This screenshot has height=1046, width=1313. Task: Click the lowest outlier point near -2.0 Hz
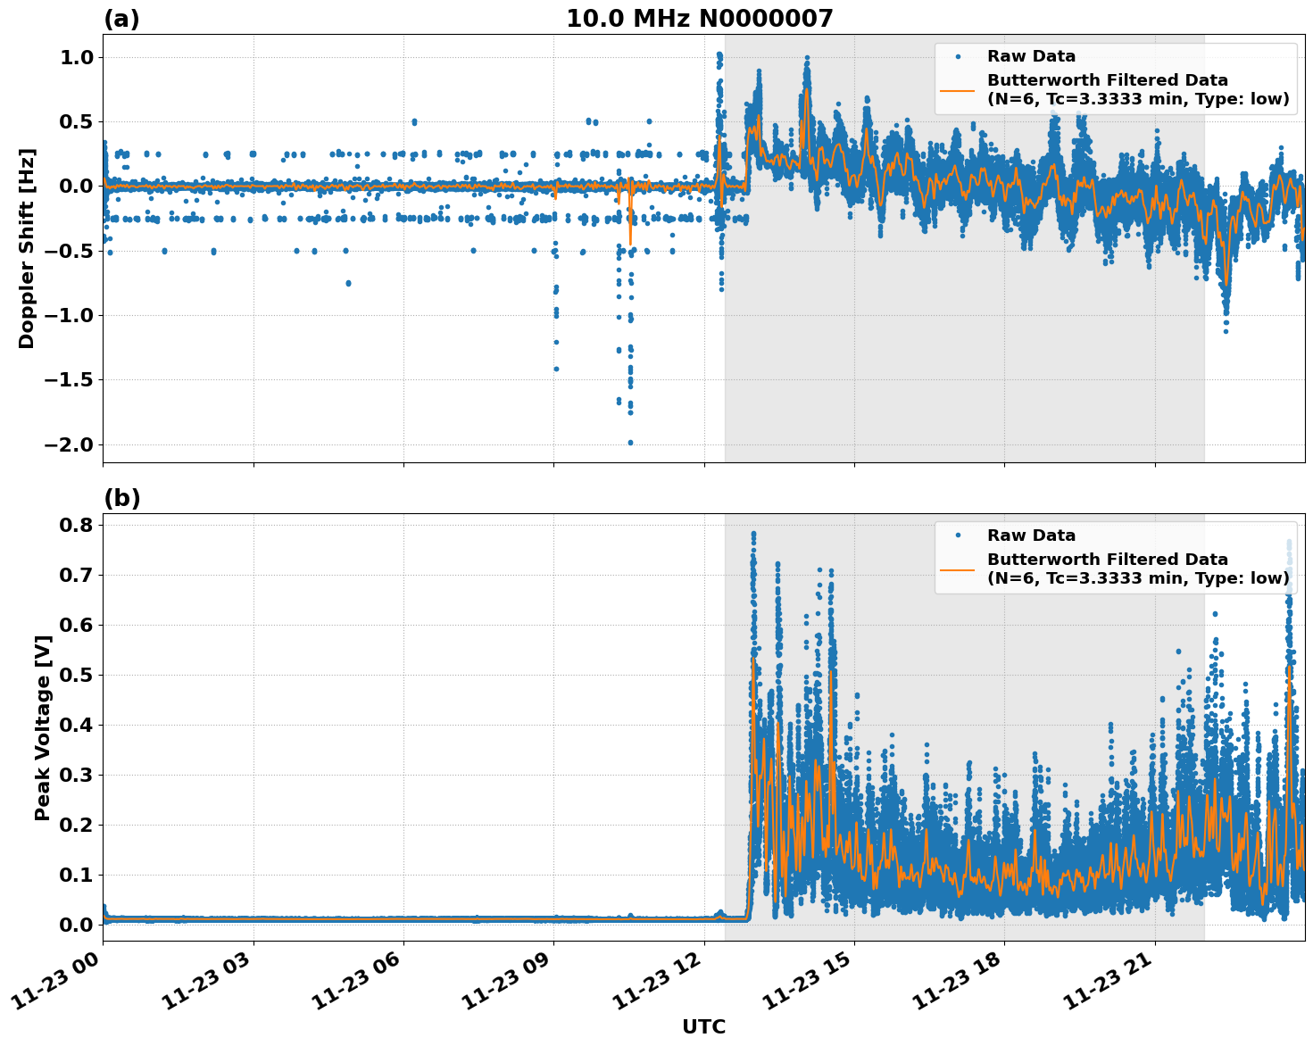point(631,442)
